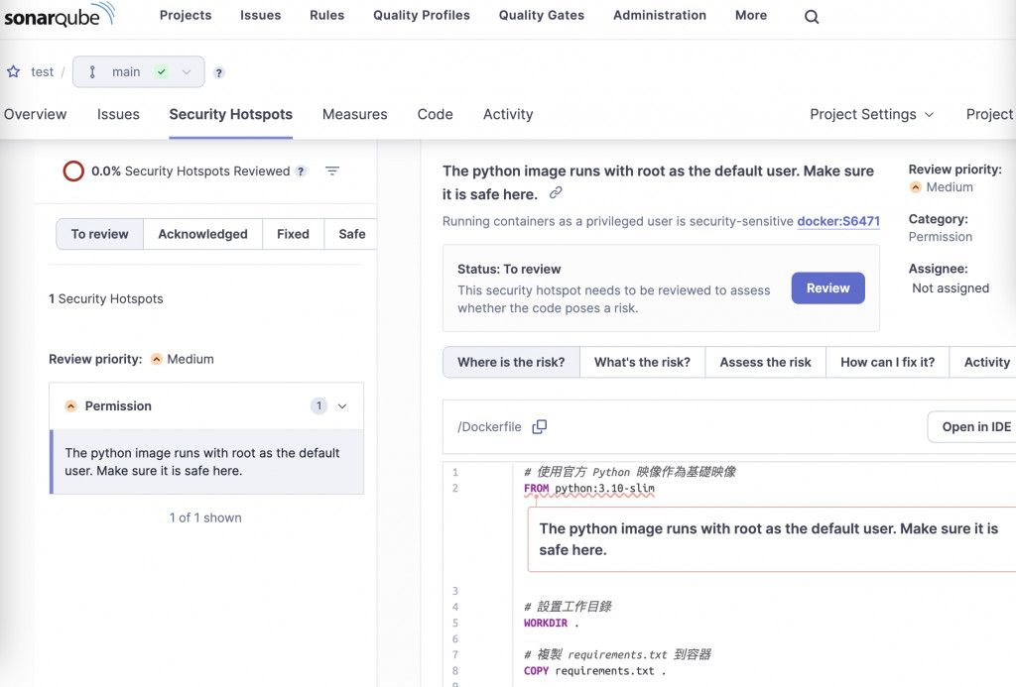Click the SonarQube logo
1016x687 pixels.
(x=60, y=15)
